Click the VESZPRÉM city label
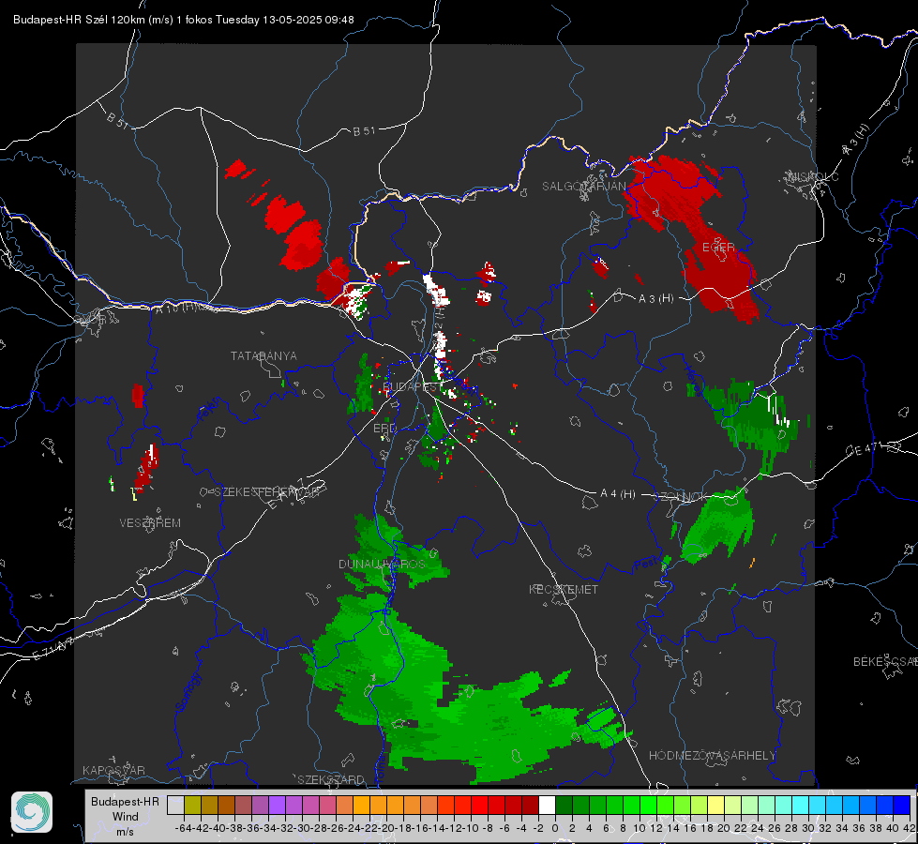Viewport: 918px width, 844px height. click(150, 523)
